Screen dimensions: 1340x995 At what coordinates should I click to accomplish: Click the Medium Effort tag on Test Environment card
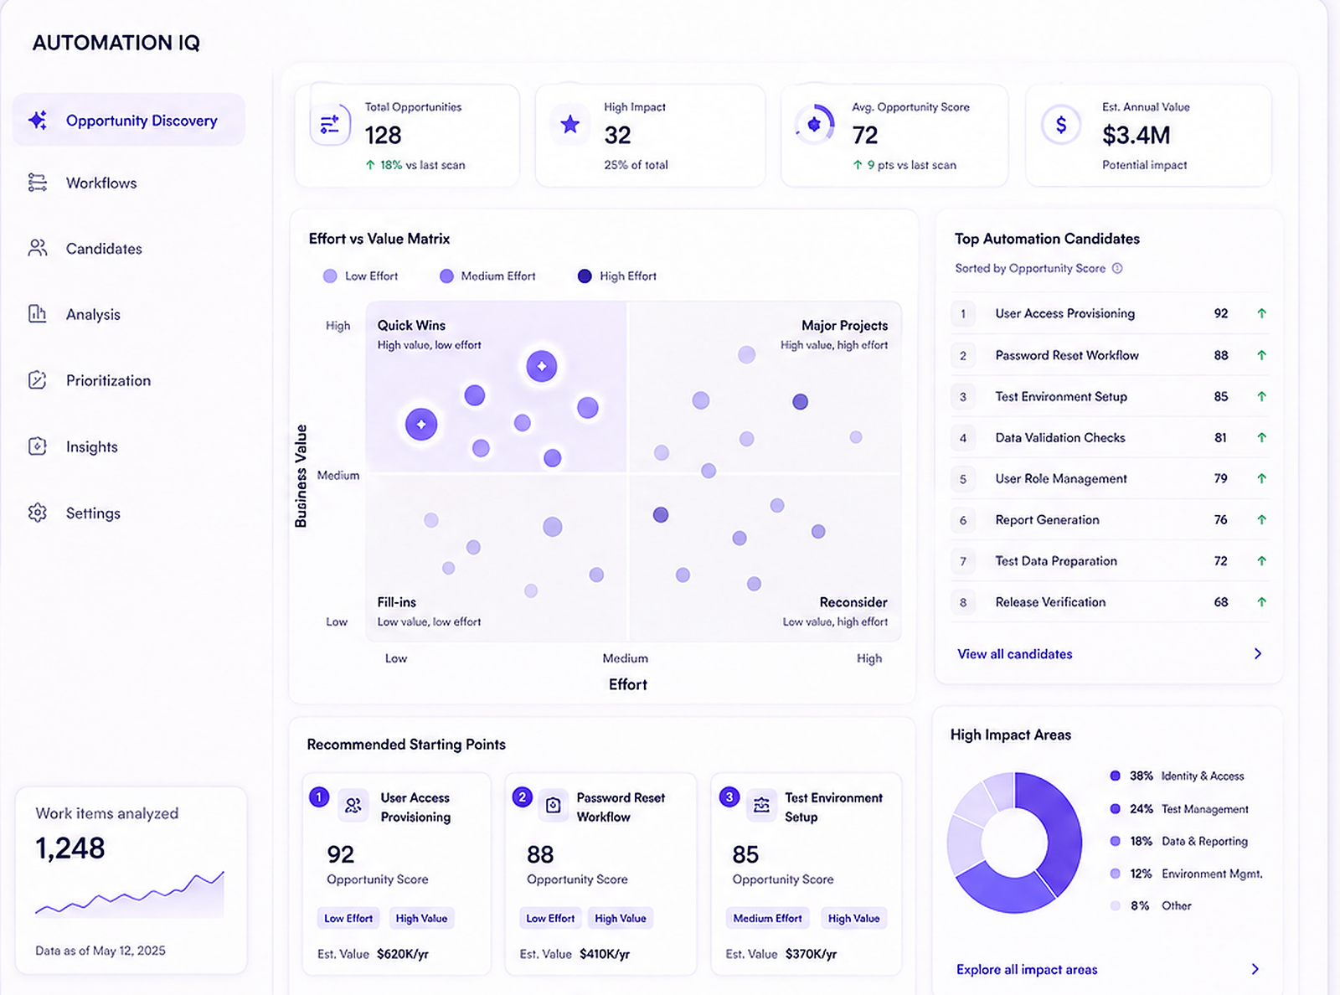(x=767, y=918)
